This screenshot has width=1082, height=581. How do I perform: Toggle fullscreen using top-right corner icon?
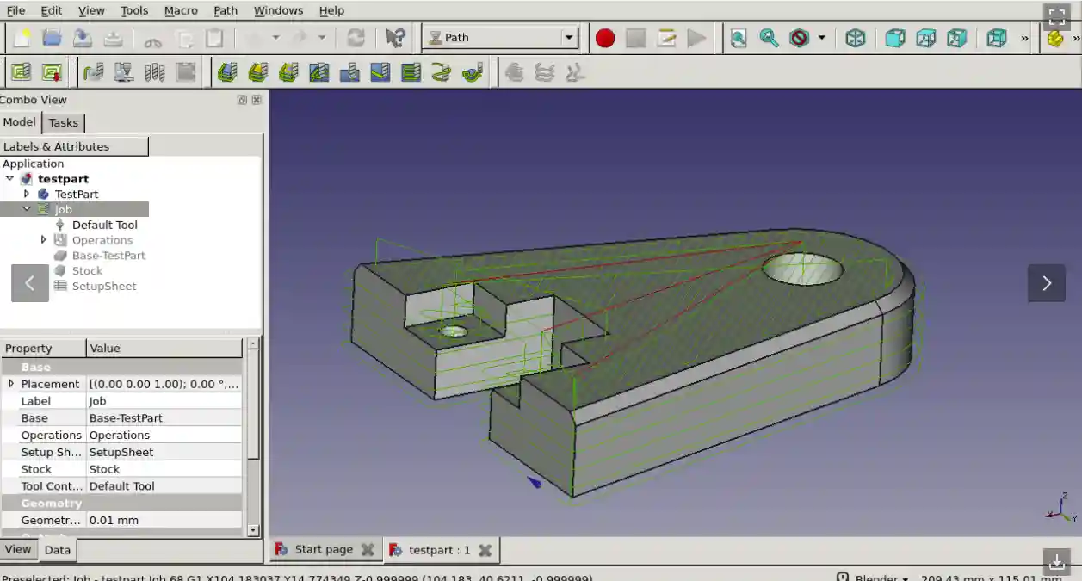(1056, 17)
